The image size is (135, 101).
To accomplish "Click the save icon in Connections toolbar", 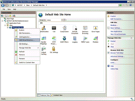I will point(6,16).
